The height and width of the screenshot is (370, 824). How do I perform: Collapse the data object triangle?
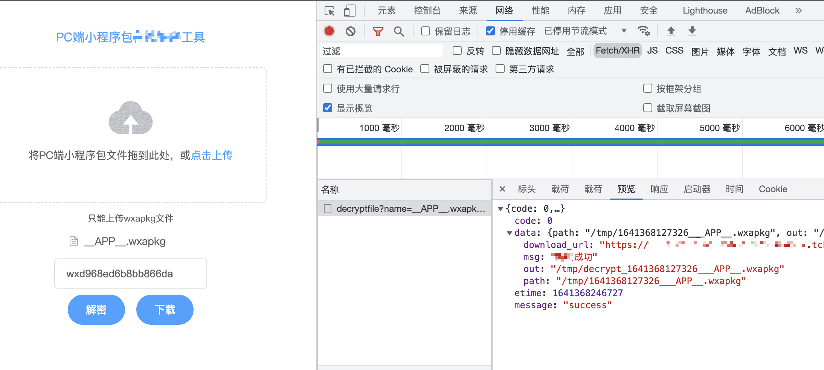tap(510, 233)
